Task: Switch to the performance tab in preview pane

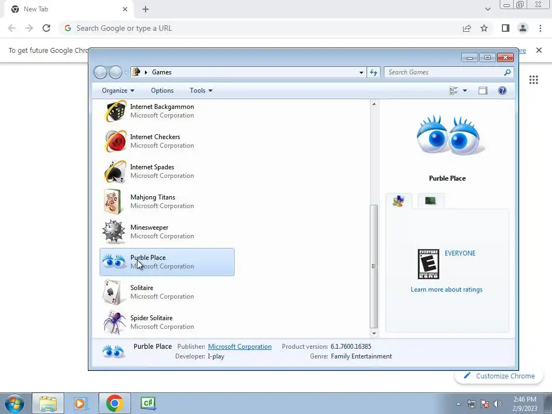Action: click(431, 201)
